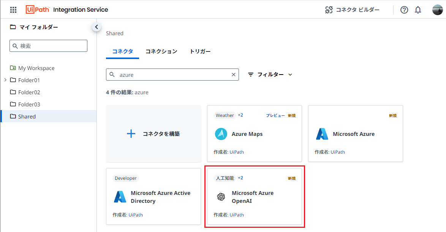446x232 pixels.
Task: Click the plus icon to build a connector
Action: pyautogui.click(x=131, y=134)
